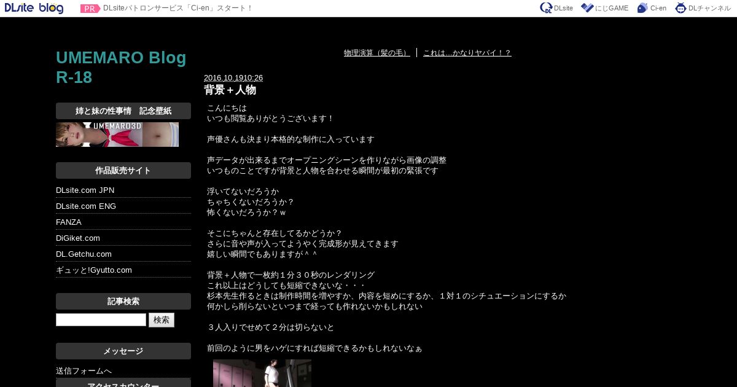
Task: Click the line ３人入りでせめて２分は切らないと
Action: click(271, 327)
